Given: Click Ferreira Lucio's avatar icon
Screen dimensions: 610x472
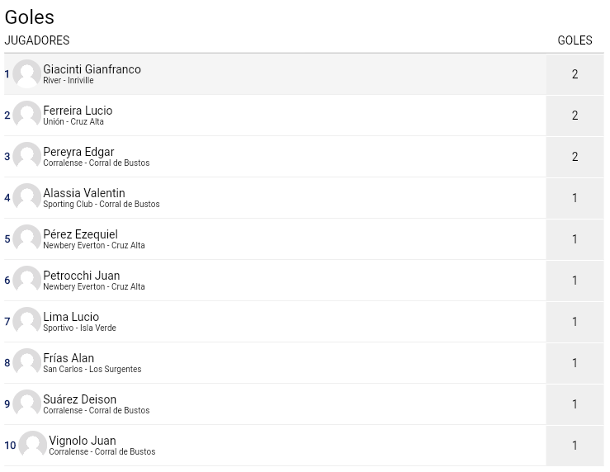Looking at the screenshot, I should [x=27, y=115].
